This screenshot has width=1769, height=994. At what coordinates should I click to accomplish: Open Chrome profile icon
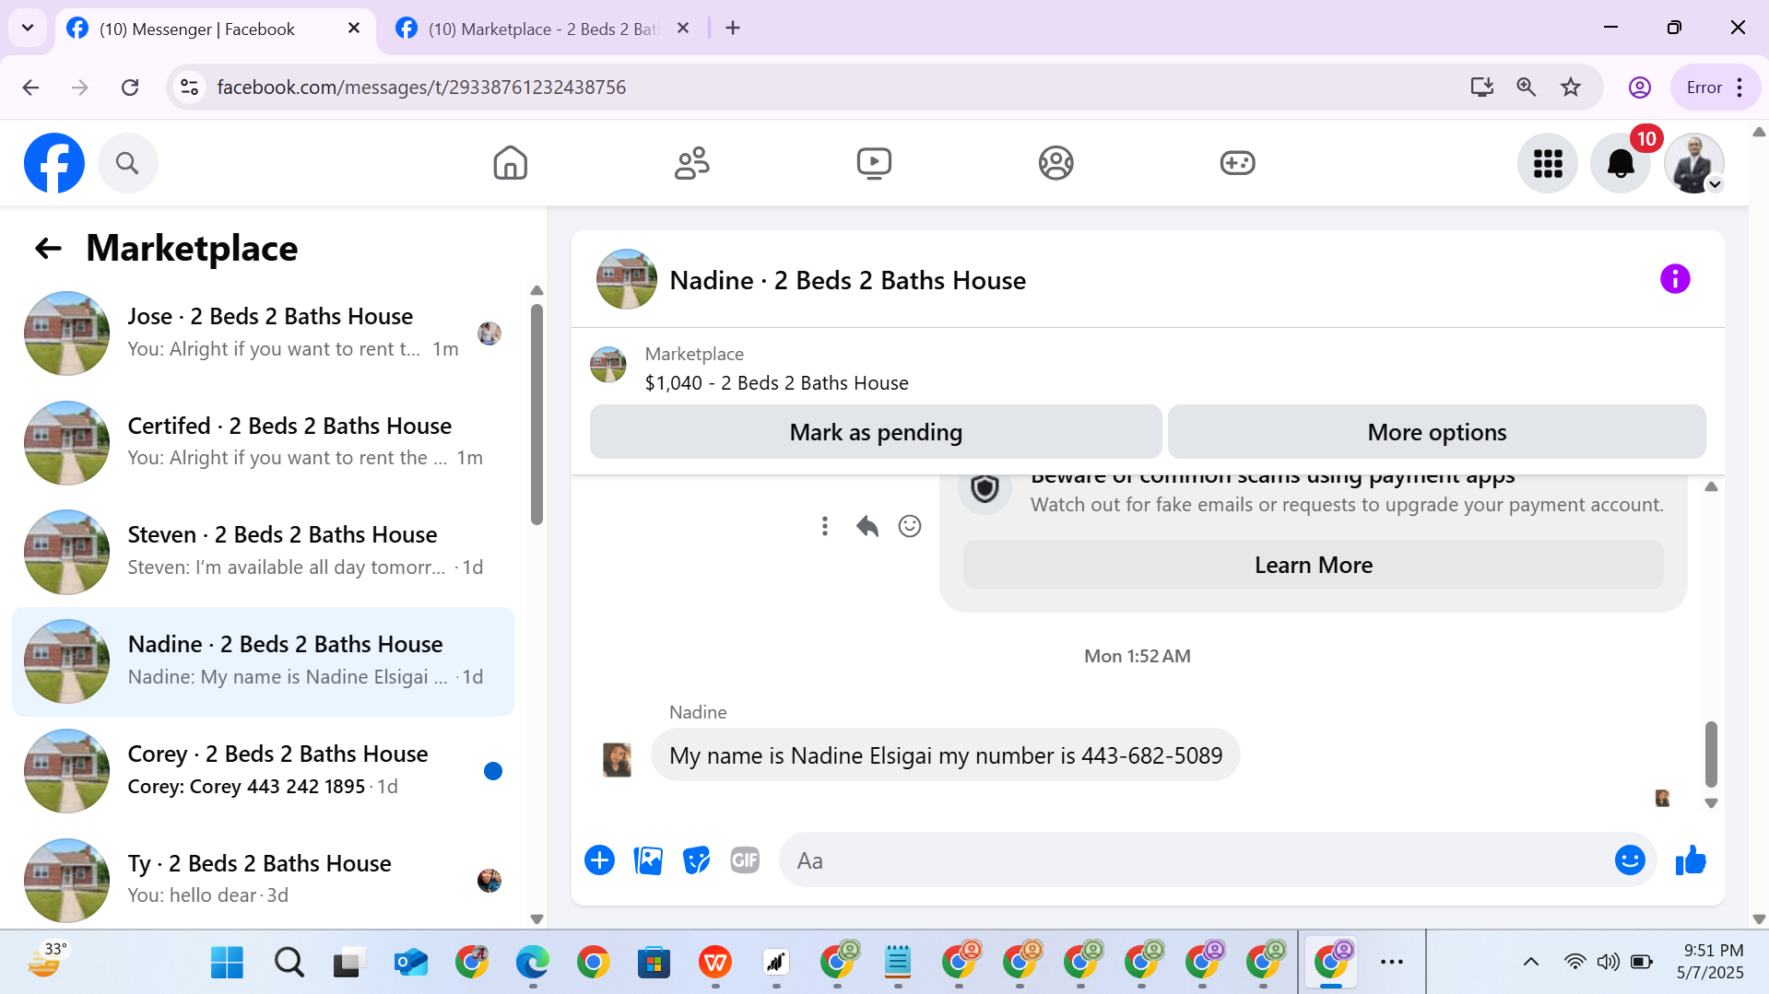click(x=1639, y=88)
